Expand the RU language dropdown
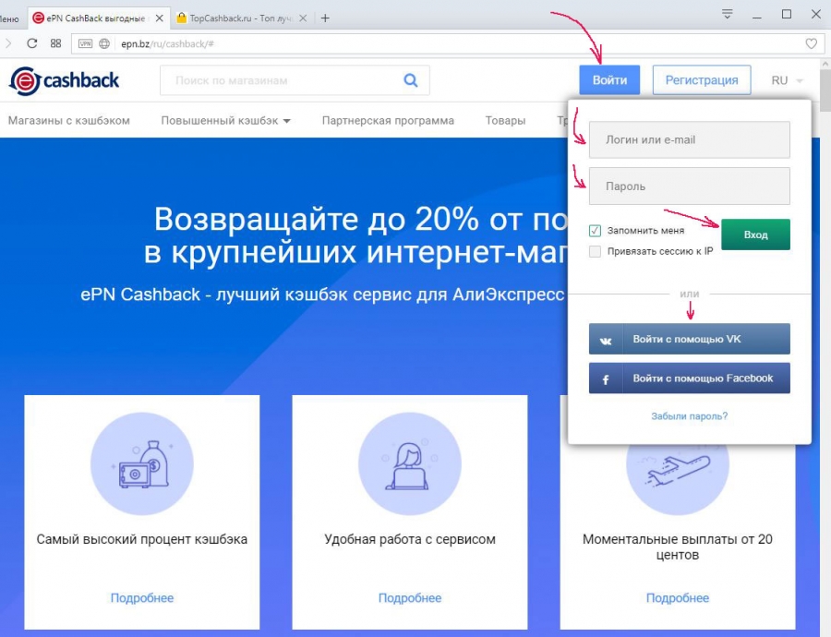 tap(788, 80)
